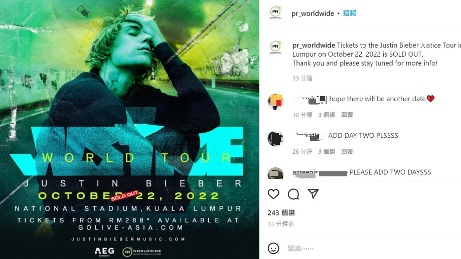461x259 pixels.
Task: Open pr_worldwide username in post header
Action: pyautogui.click(x=313, y=14)
